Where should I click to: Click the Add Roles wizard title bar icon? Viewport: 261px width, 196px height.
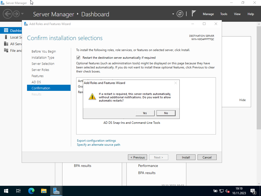tap(26, 24)
